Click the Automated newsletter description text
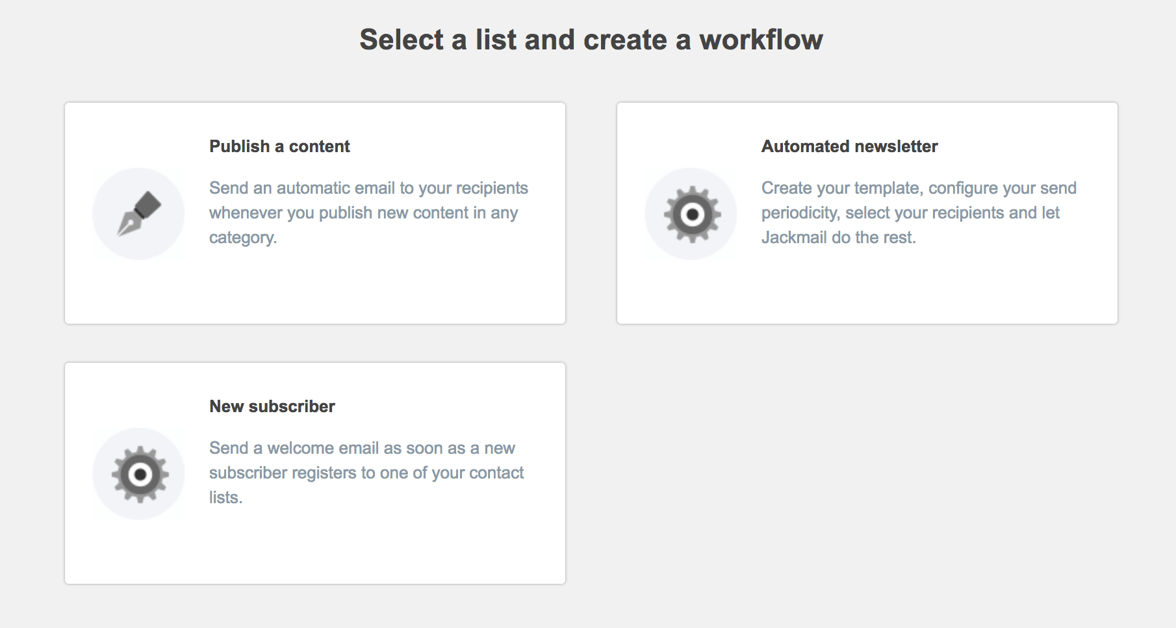Screen dimensions: 1176x628 pos(918,213)
